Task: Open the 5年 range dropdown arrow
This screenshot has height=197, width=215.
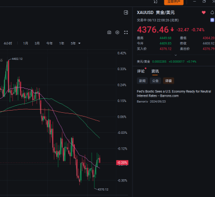Action: [79, 43]
